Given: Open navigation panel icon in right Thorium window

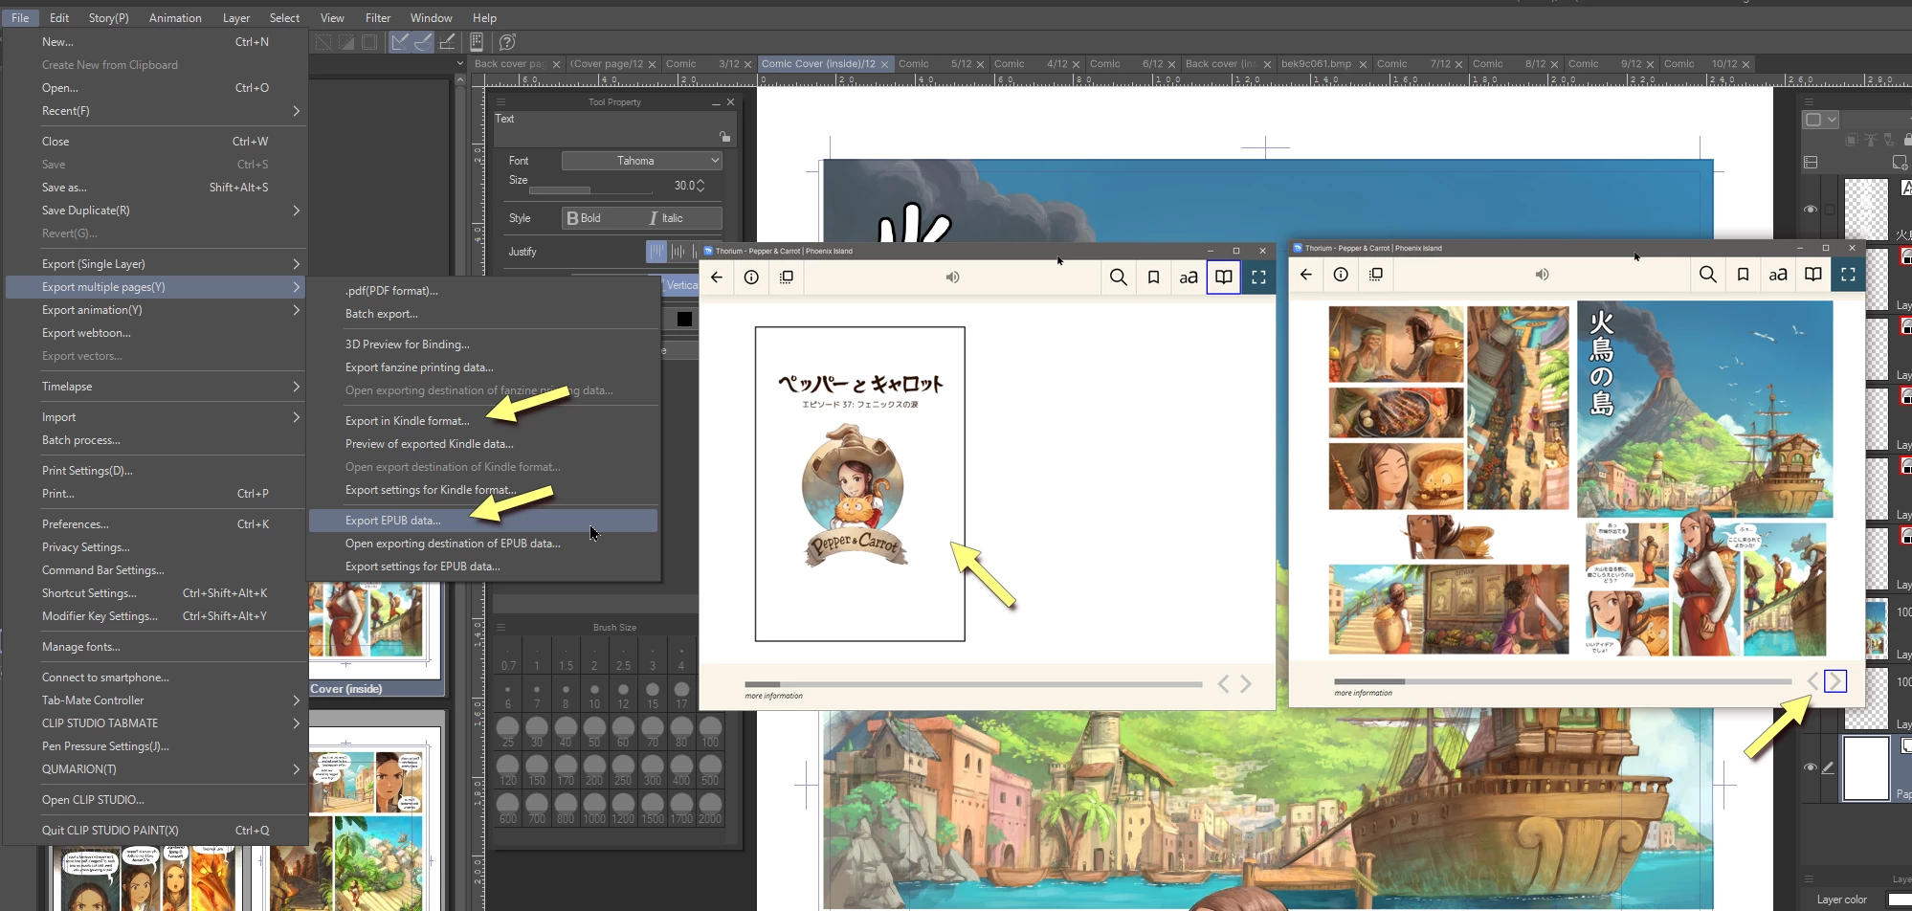Looking at the screenshot, I should point(1376,275).
